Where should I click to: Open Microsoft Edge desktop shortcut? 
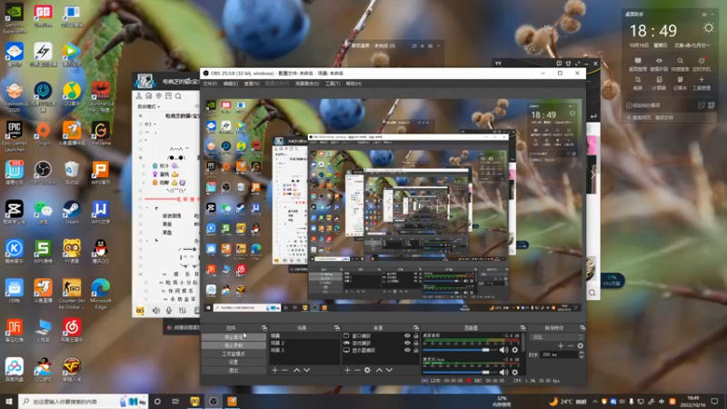[x=101, y=294]
